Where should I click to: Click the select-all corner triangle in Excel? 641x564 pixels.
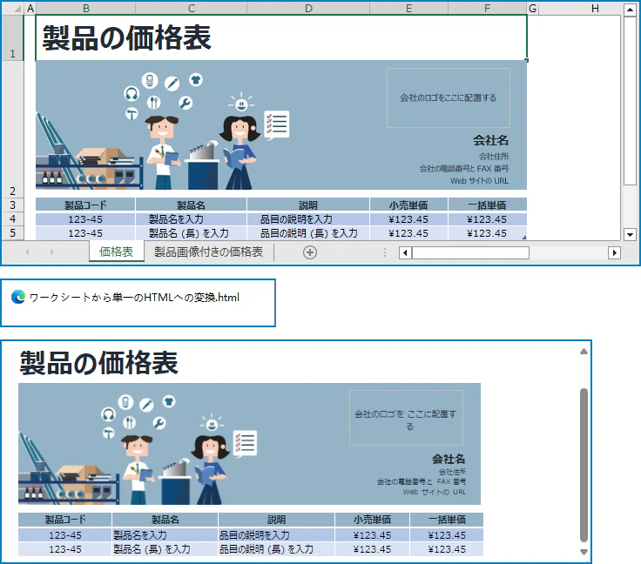tap(17, 9)
